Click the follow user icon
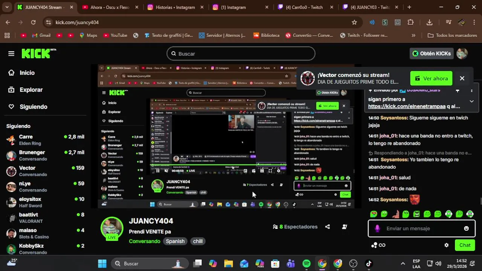Viewport: 482px width, 271px height. click(344, 227)
